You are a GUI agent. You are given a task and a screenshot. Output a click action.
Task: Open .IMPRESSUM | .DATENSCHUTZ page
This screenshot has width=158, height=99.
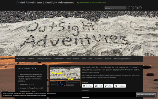122,59
